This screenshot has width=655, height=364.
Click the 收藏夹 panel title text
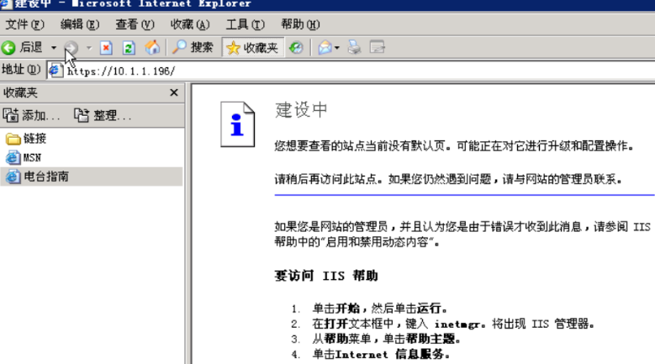click(x=20, y=92)
